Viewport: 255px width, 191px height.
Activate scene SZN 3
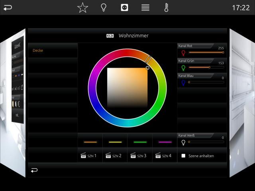point(140,156)
